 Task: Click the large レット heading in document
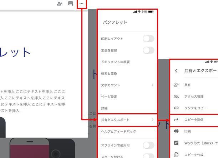tap(15, 53)
